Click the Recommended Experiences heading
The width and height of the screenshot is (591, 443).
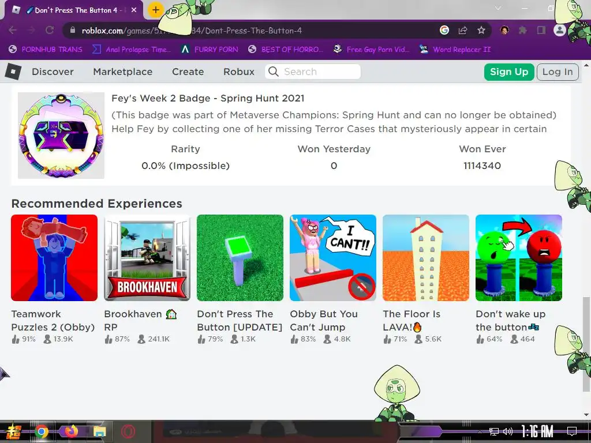pos(97,204)
